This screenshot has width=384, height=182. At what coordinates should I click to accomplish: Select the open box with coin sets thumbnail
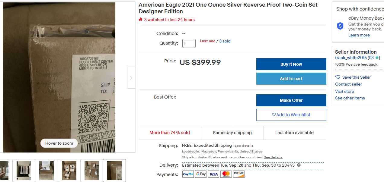pos(24,170)
